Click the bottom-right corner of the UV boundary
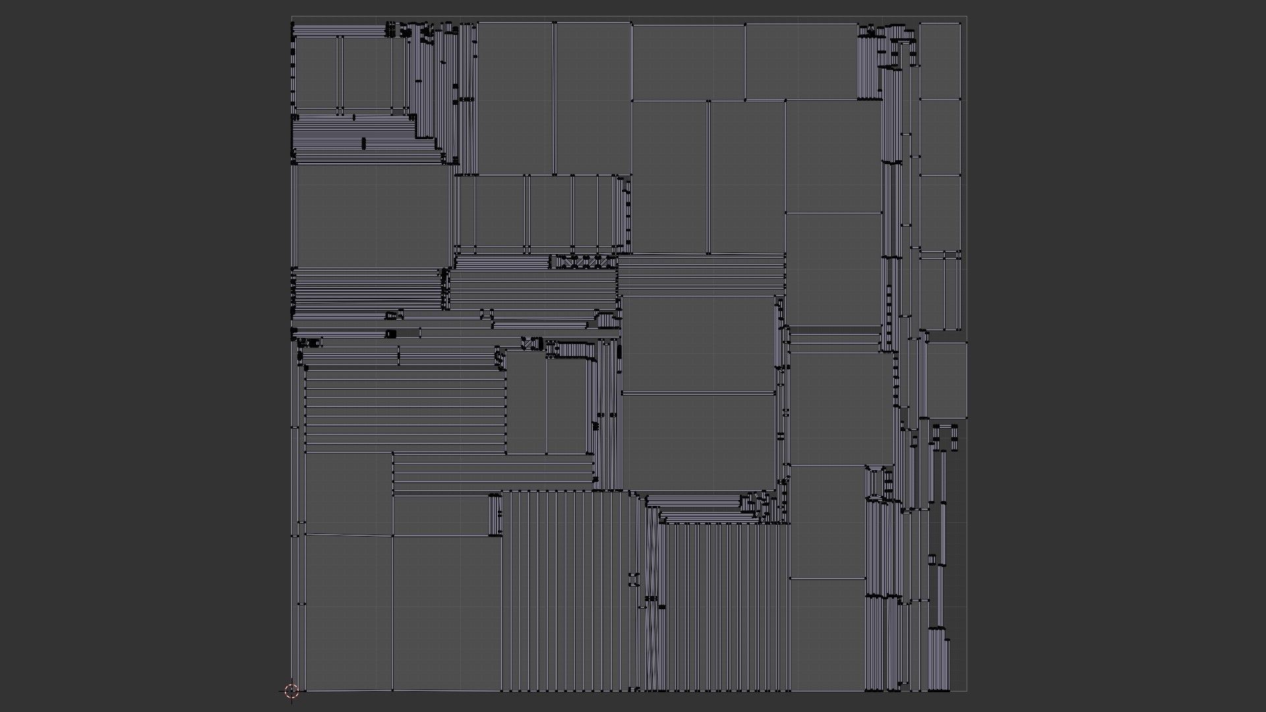The width and height of the screenshot is (1266, 712). 967,691
